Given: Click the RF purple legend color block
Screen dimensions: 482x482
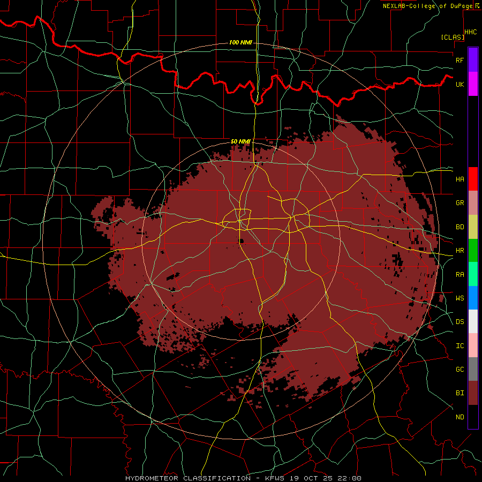Looking at the screenshot, I should pyautogui.click(x=473, y=60).
